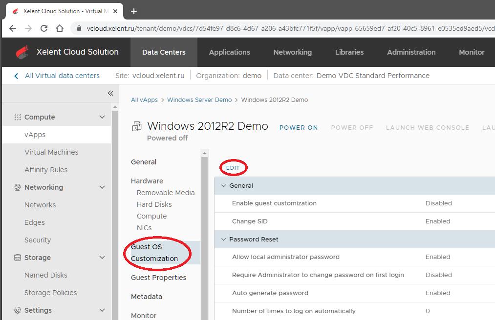The height and width of the screenshot is (320, 495).
Task: Launch the web console
Action: pos(428,128)
